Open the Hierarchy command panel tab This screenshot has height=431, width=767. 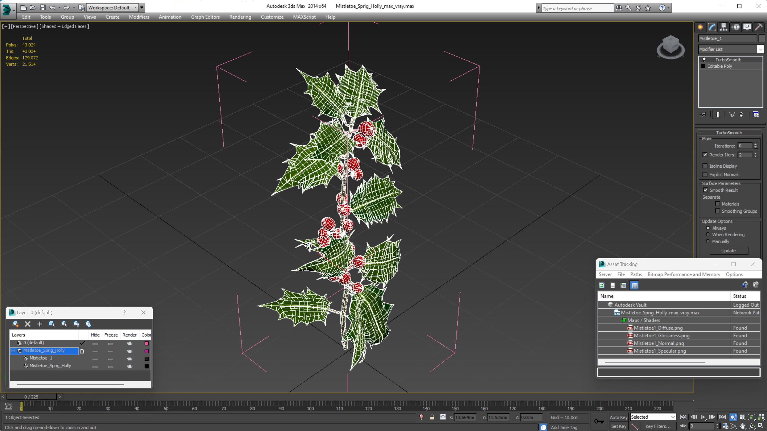tap(723, 27)
